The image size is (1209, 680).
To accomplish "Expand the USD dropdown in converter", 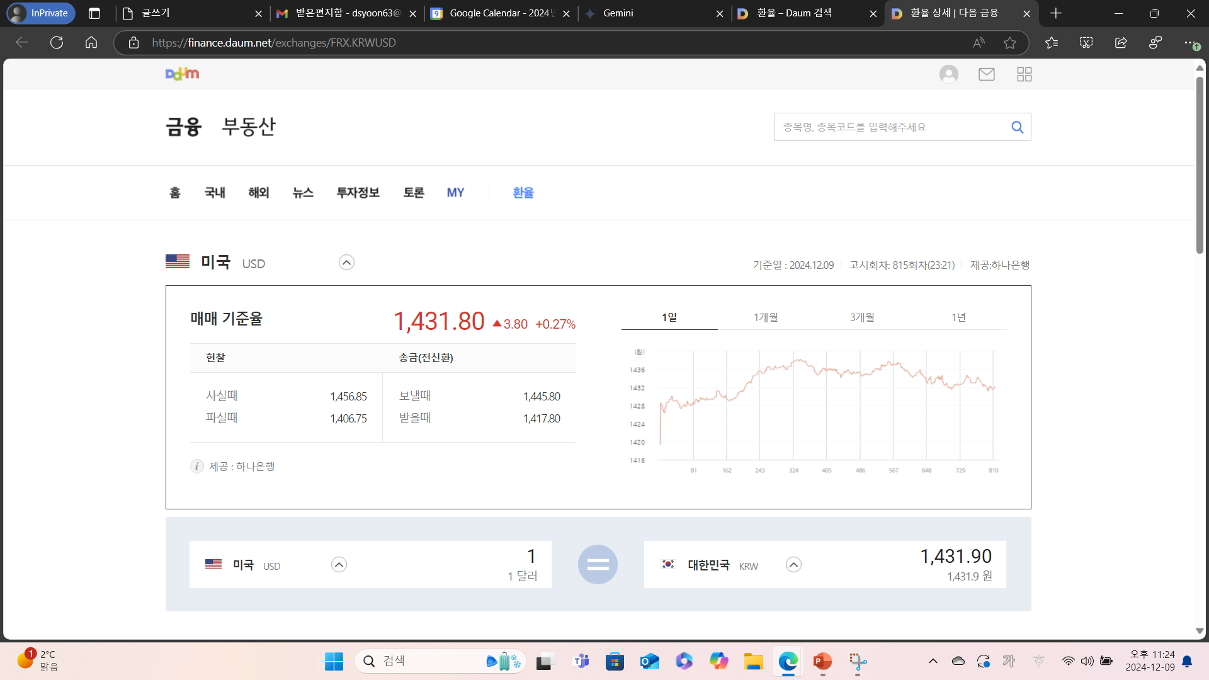I will [339, 565].
